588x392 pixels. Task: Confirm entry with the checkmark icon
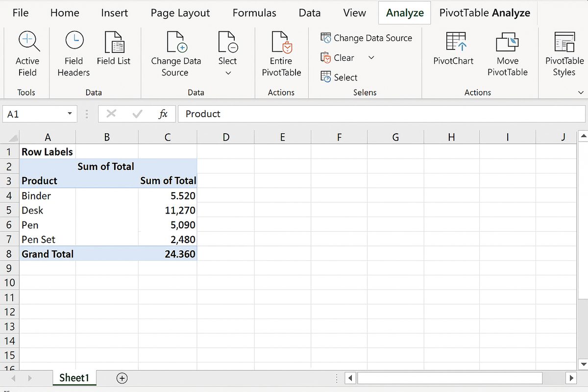coord(137,114)
